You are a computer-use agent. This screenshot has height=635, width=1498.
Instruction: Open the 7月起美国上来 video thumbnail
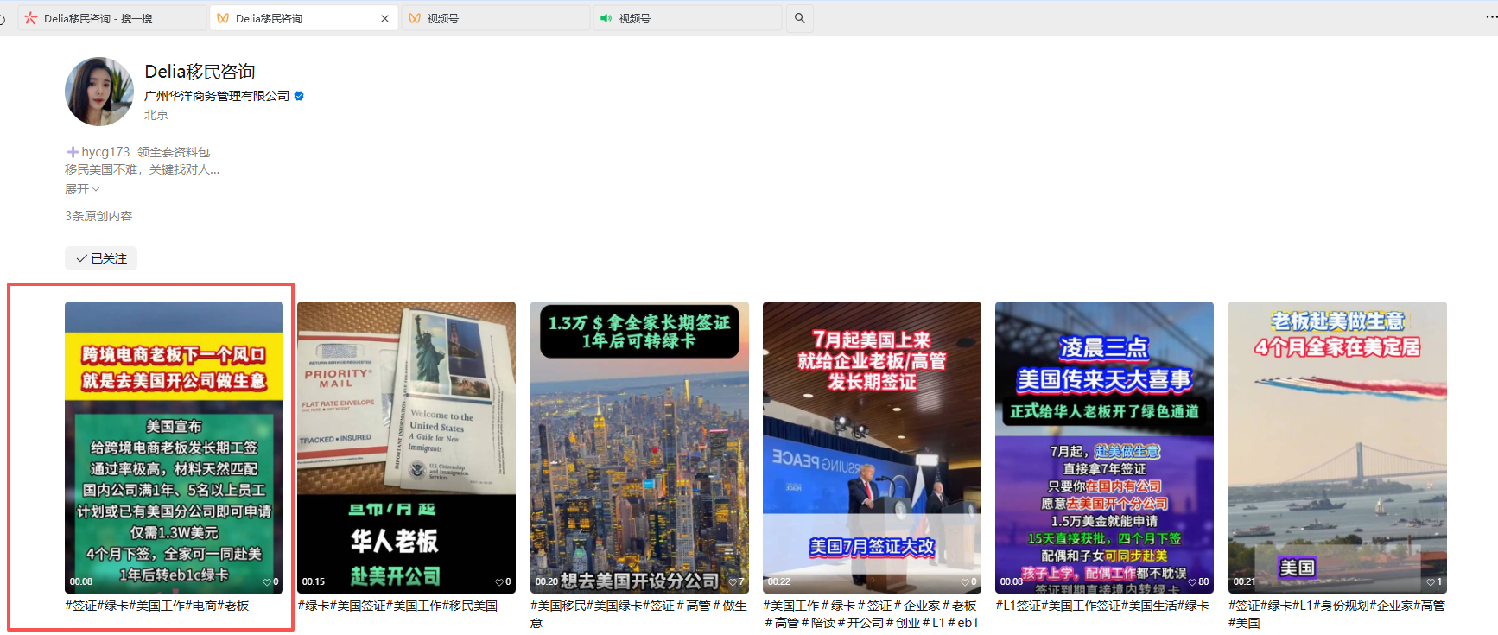(x=872, y=447)
